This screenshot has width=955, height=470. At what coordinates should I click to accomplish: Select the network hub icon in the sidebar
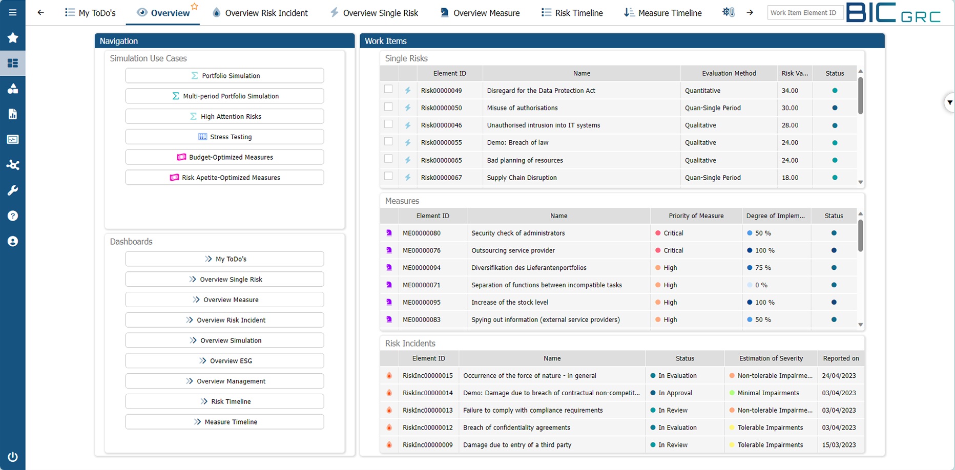(x=13, y=165)
